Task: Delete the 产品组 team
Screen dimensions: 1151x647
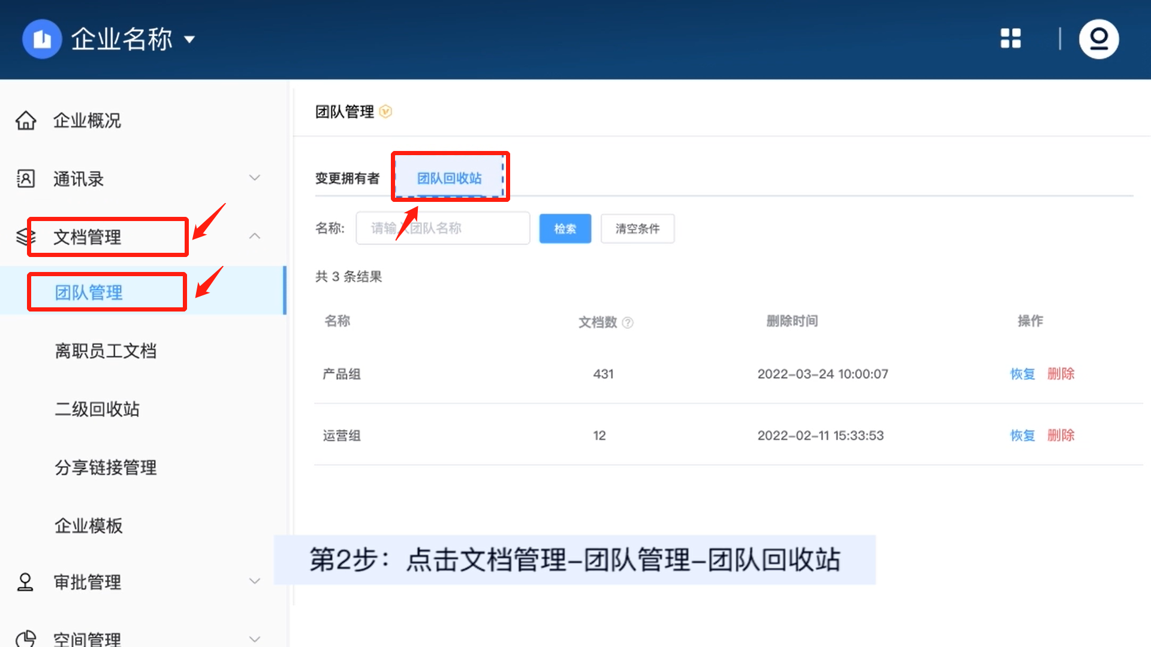Action: click(x=1061, y=374)
